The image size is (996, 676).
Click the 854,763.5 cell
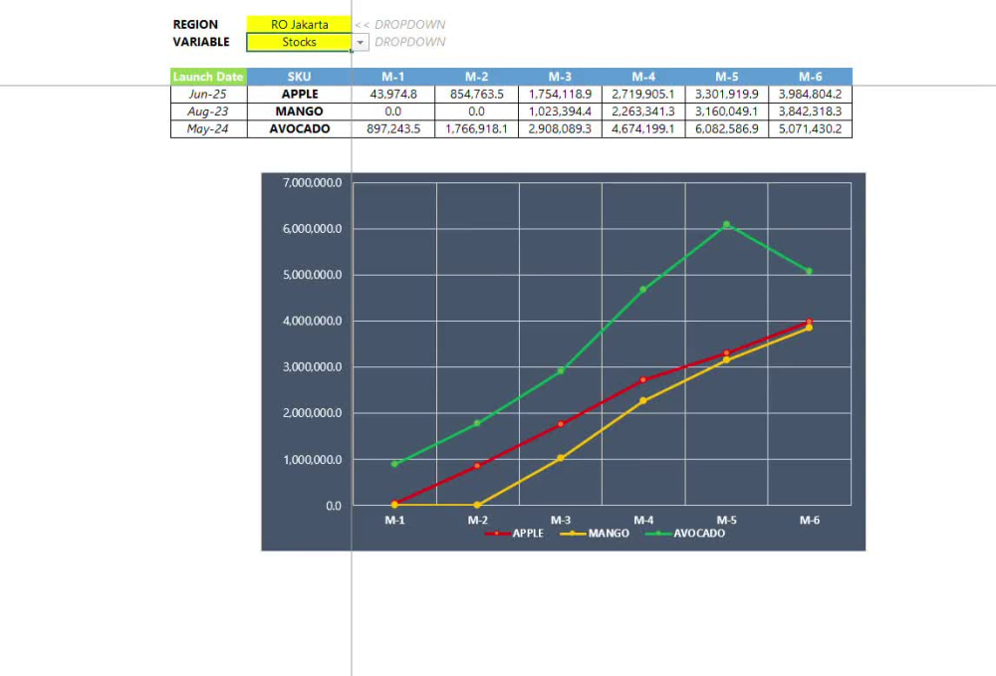pos(476,94)
